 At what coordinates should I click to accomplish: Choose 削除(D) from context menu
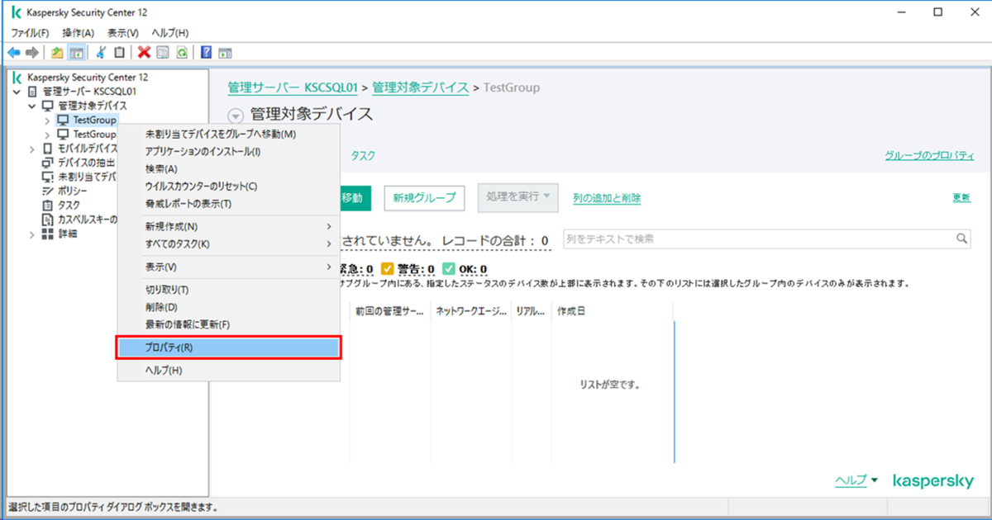227,307
